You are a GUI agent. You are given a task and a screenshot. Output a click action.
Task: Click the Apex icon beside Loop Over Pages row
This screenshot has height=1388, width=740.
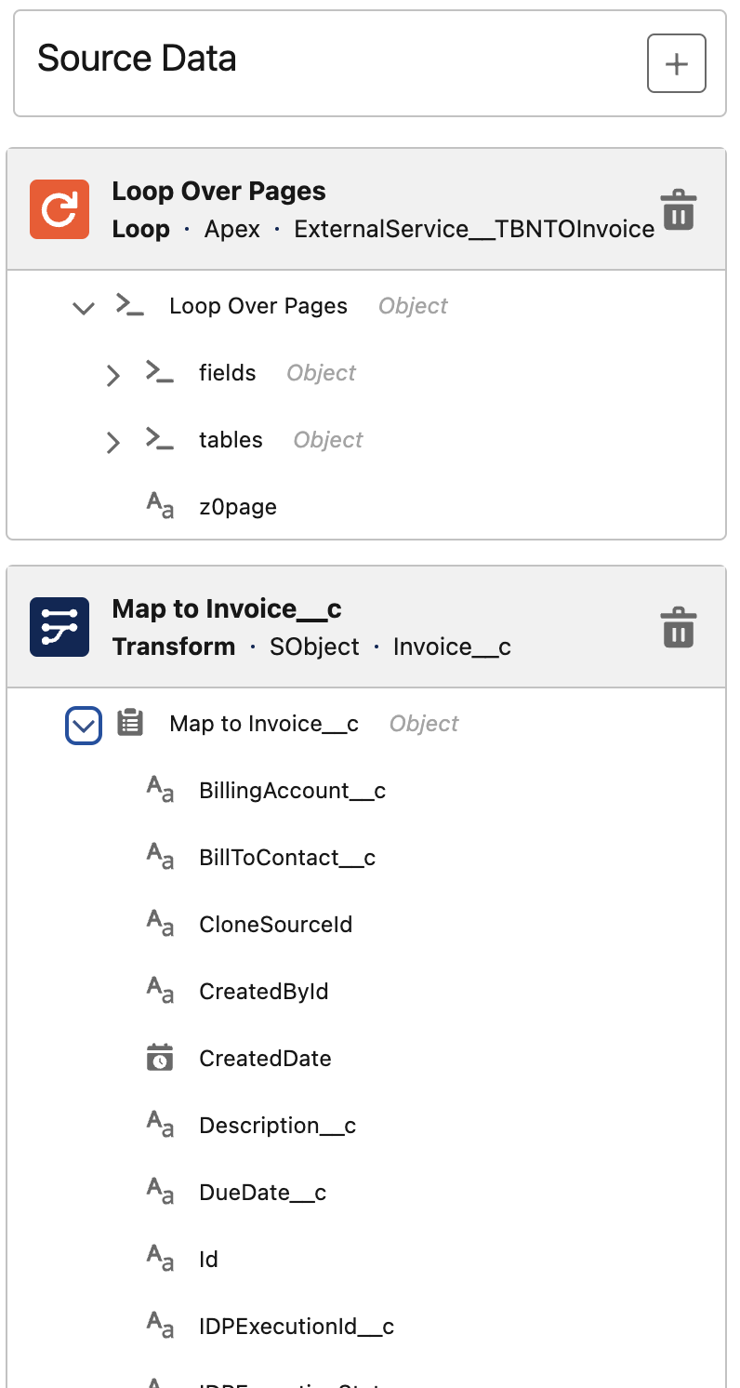130,305
